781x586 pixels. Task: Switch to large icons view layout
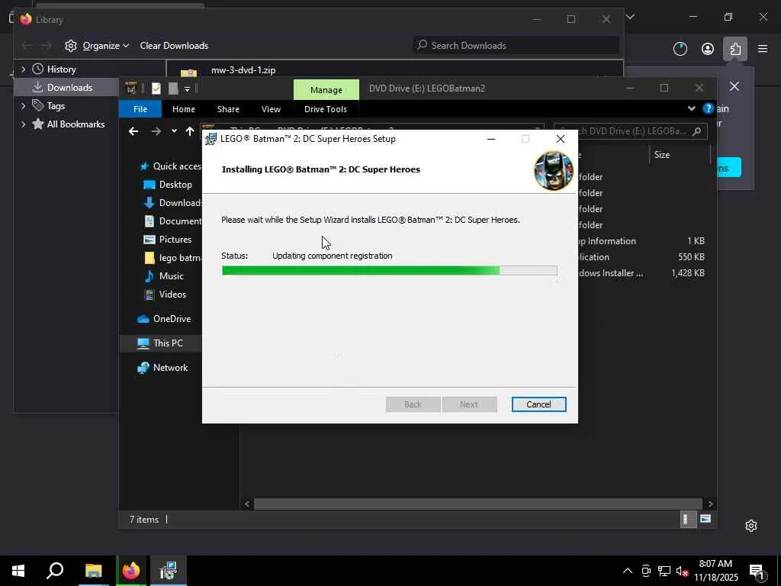[705, 519]
